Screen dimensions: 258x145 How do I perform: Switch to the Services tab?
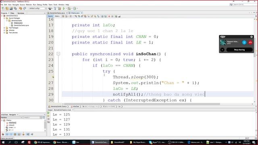21,13
